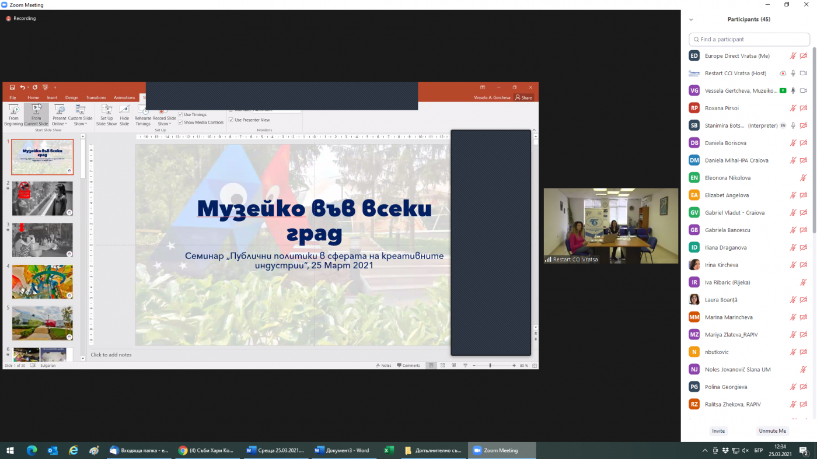Switch to the Home ribbon tab
The height and width of the screenshot is (459, 817).
point(33,97)
